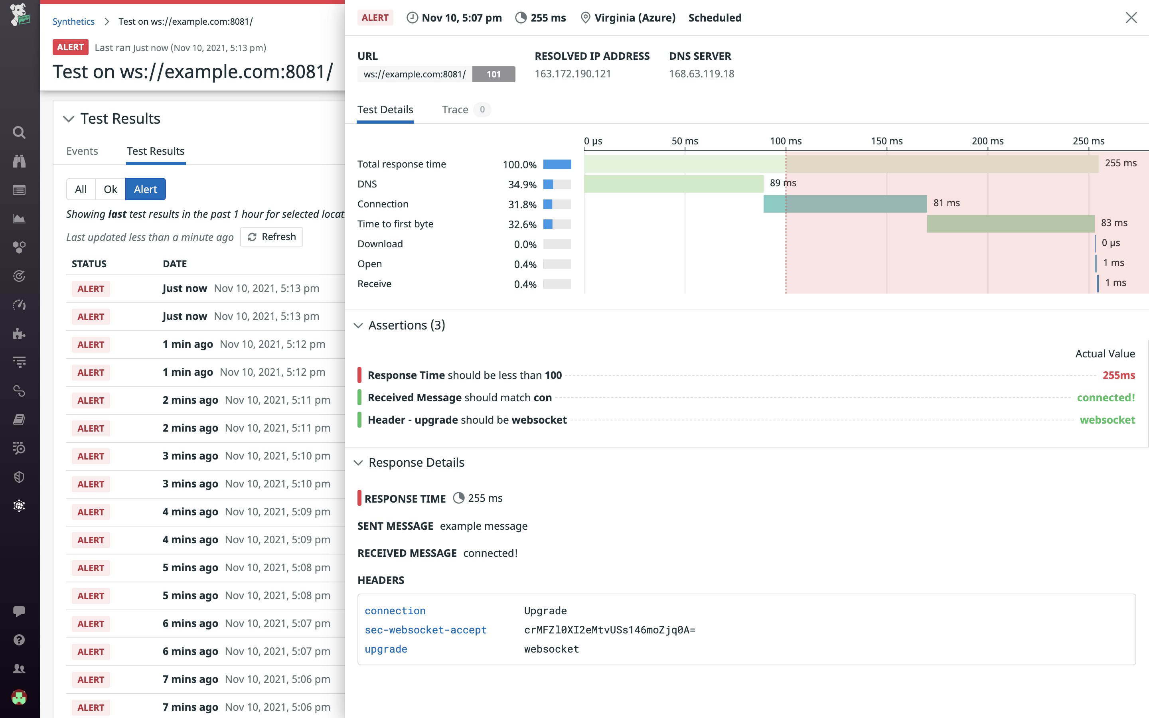The width and height of the screenshot is (1149, 718).
Task: Open the search magnifier icon in sidebar
Action: pos(19,132)
